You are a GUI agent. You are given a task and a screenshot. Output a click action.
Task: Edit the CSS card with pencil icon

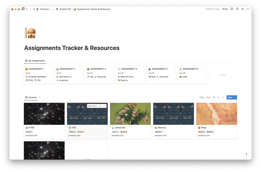[100, 106]
